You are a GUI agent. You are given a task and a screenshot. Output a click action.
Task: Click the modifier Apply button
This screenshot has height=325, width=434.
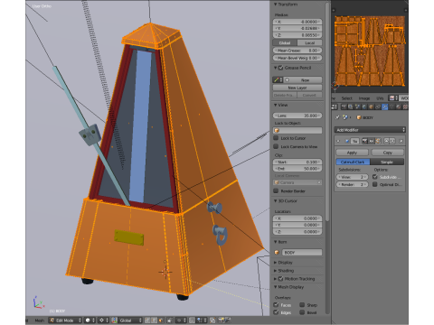coord(352,153)
